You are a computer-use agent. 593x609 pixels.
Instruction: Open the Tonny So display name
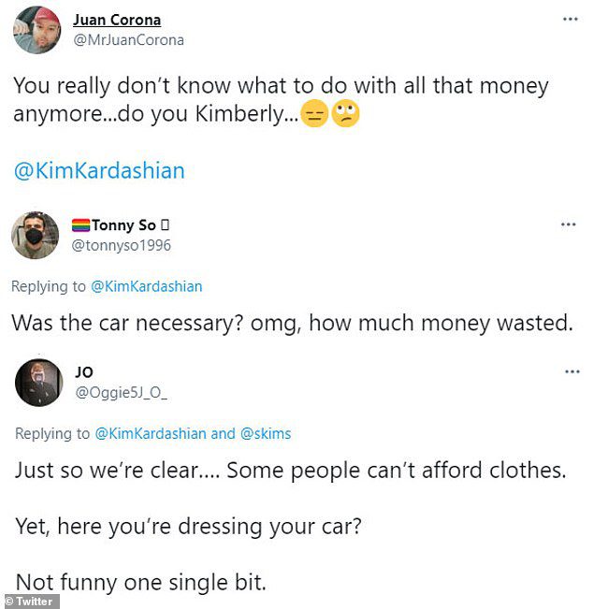point(123,225)
